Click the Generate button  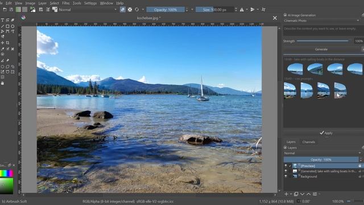[x=321, y=50]
